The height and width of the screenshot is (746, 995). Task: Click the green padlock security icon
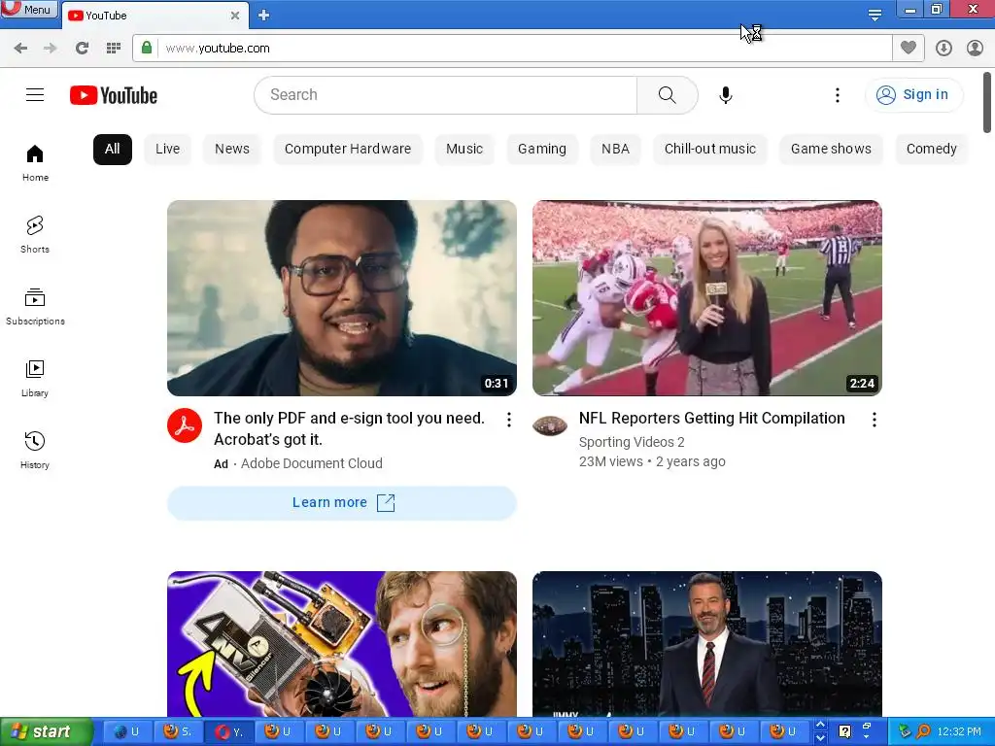click(147, 48)
